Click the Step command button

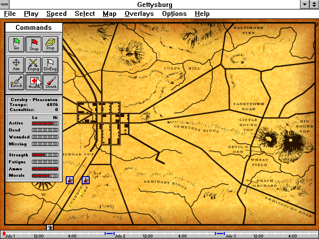50,44
